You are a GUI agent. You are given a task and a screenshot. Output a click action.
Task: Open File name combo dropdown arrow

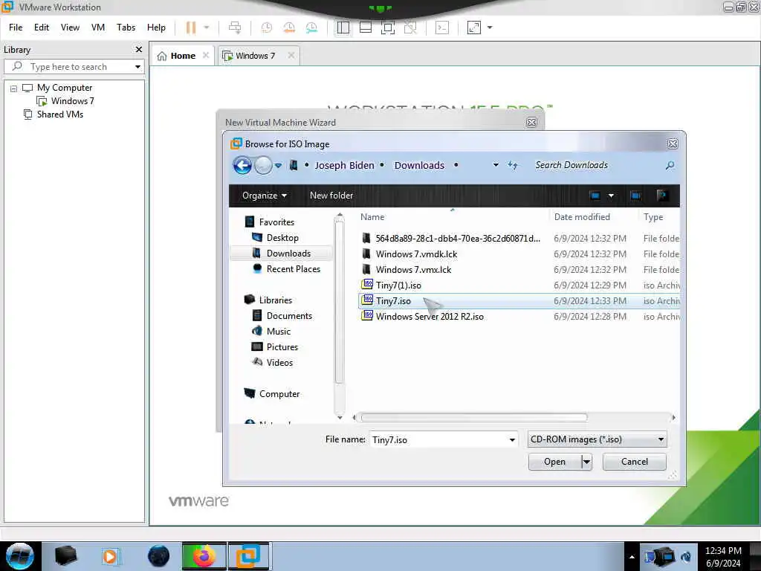512,440
